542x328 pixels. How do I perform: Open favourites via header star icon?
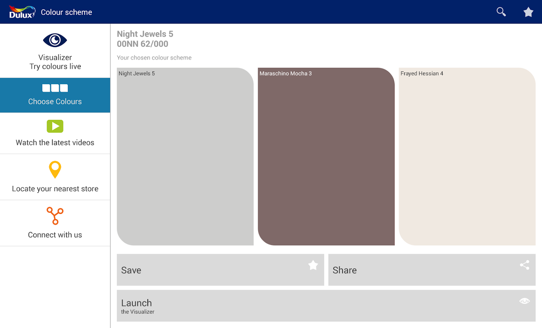tap(528, 12)
